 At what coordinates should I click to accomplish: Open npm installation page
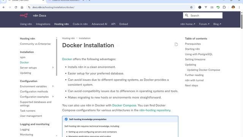(x=23, y=57)
